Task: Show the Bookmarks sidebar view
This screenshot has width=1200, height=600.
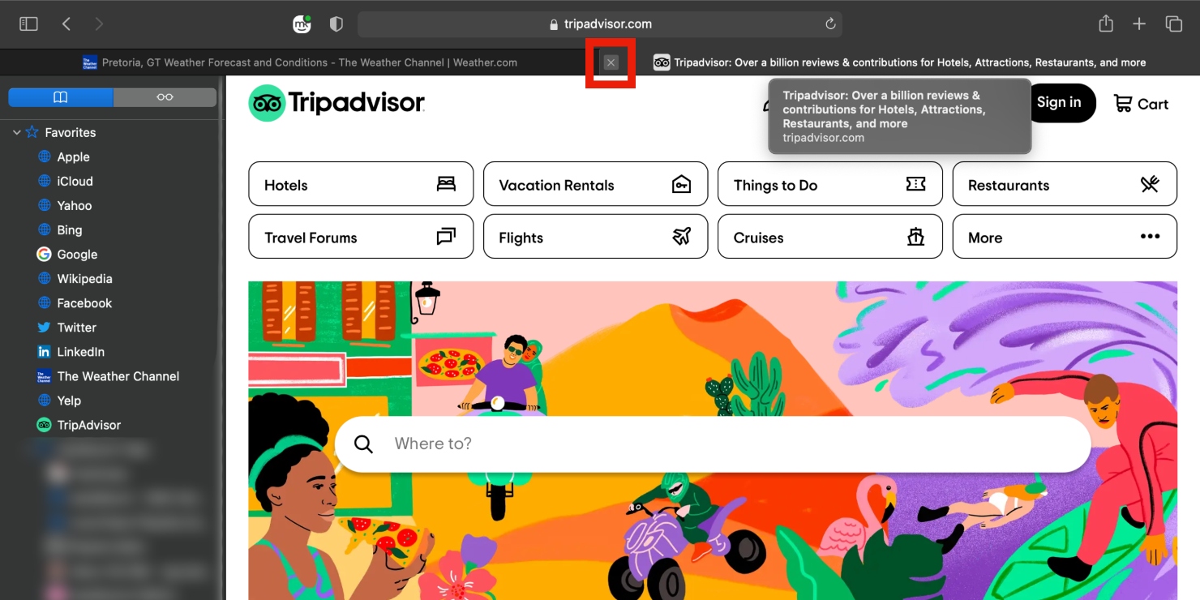Action: click(x=61, y=97)
